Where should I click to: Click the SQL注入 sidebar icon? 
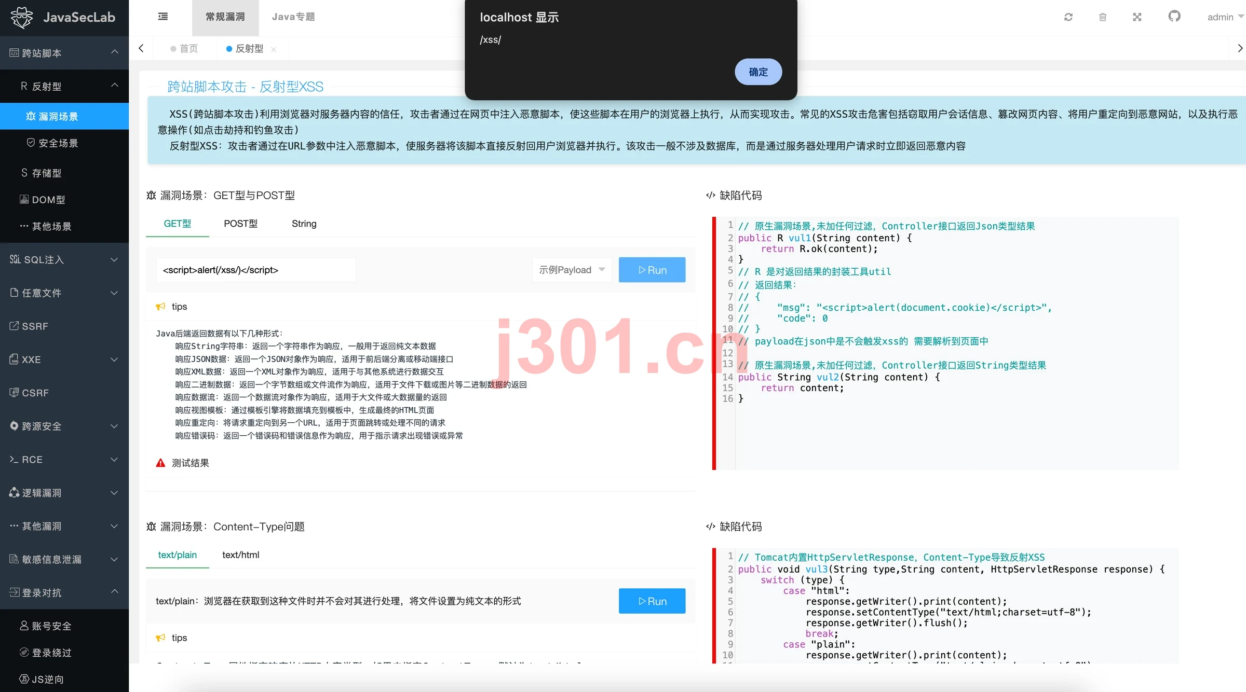point(15,259)
